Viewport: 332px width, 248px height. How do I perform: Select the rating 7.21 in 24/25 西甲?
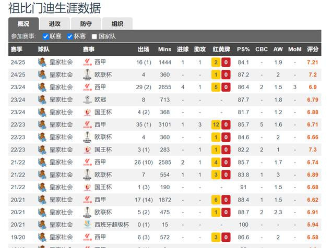pos(313,63)
